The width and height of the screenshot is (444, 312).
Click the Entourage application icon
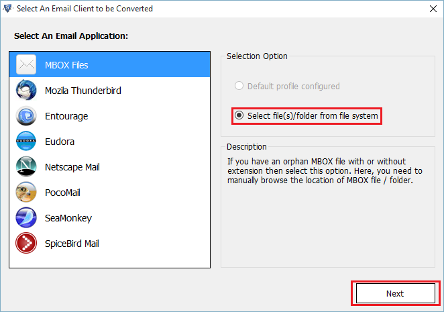26,116
